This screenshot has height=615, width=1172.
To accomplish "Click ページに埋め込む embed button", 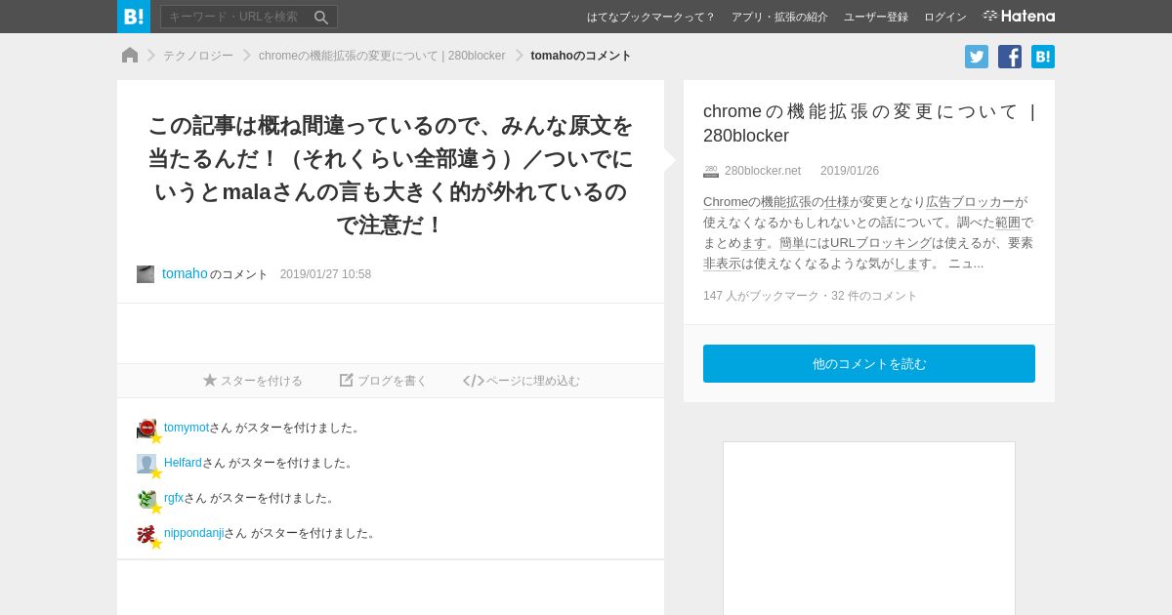I will (522, 381).
